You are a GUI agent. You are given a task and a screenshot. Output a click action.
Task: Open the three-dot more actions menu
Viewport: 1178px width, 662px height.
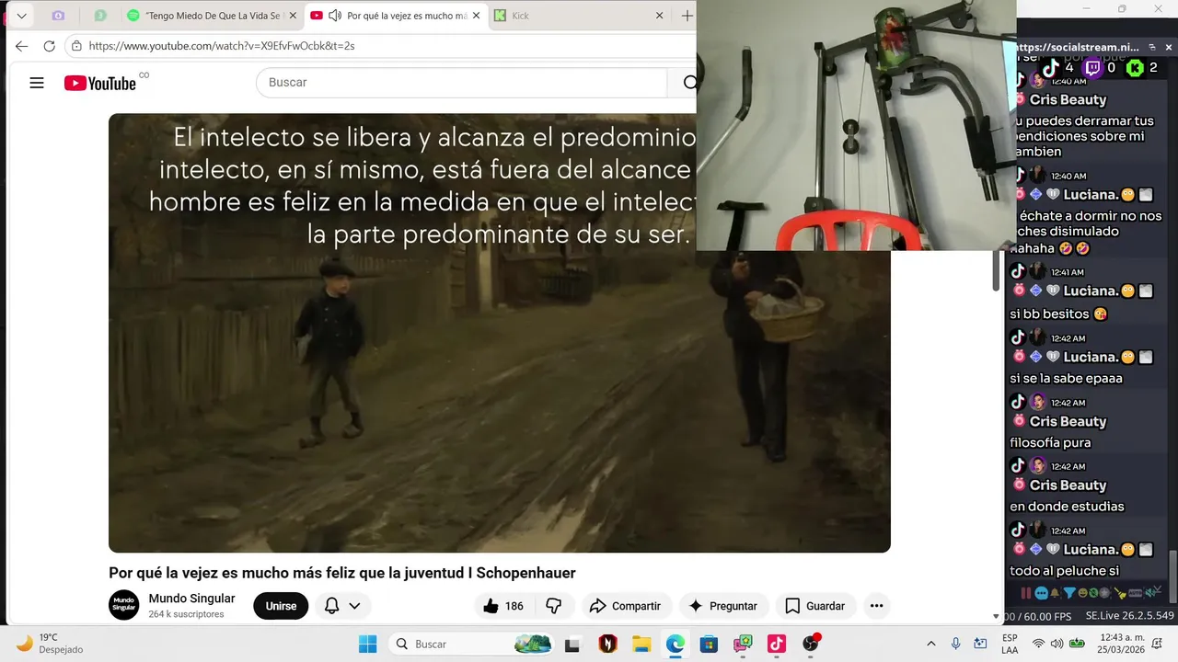click(x=876, y=606)
